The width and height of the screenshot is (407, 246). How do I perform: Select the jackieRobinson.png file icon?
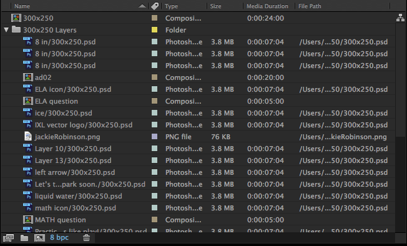[x=27, y=137]
